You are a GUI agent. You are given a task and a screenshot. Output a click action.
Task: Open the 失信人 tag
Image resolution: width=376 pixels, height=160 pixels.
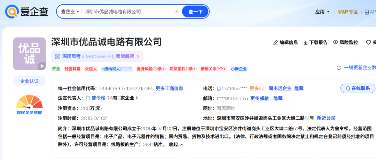coord(91,69)
